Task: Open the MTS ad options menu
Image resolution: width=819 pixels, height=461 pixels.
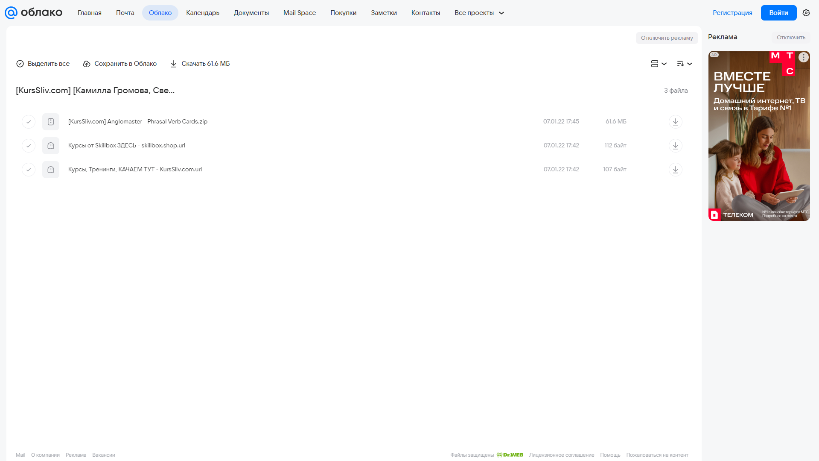Action: point(803,57)
